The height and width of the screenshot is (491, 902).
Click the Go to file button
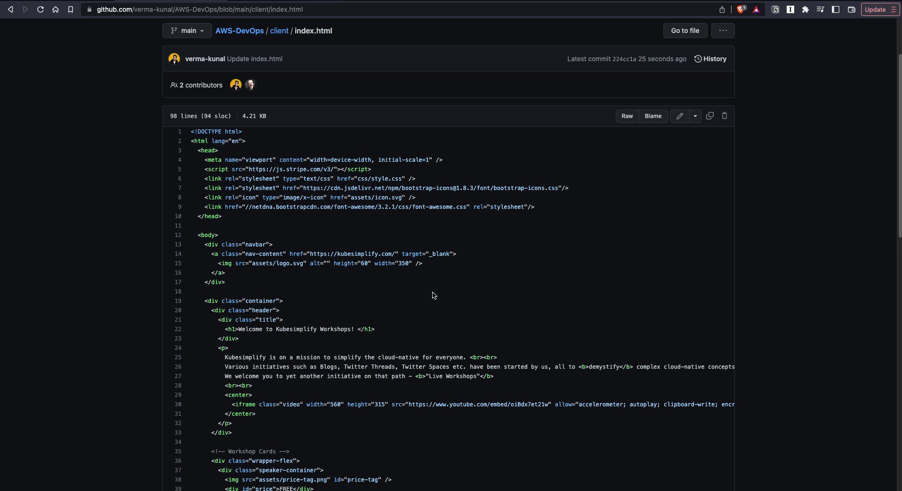coord(685,31)
